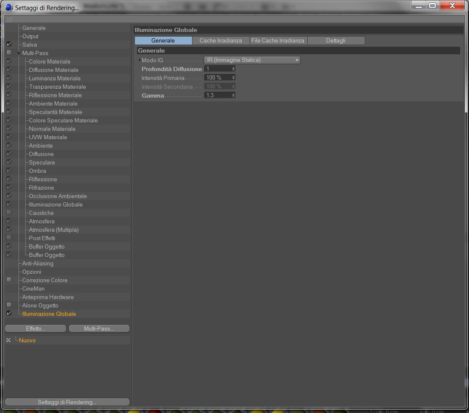Select Normale Materiale pass
The width and height of the screenshot is (469, 413).
tap(52, 129)
